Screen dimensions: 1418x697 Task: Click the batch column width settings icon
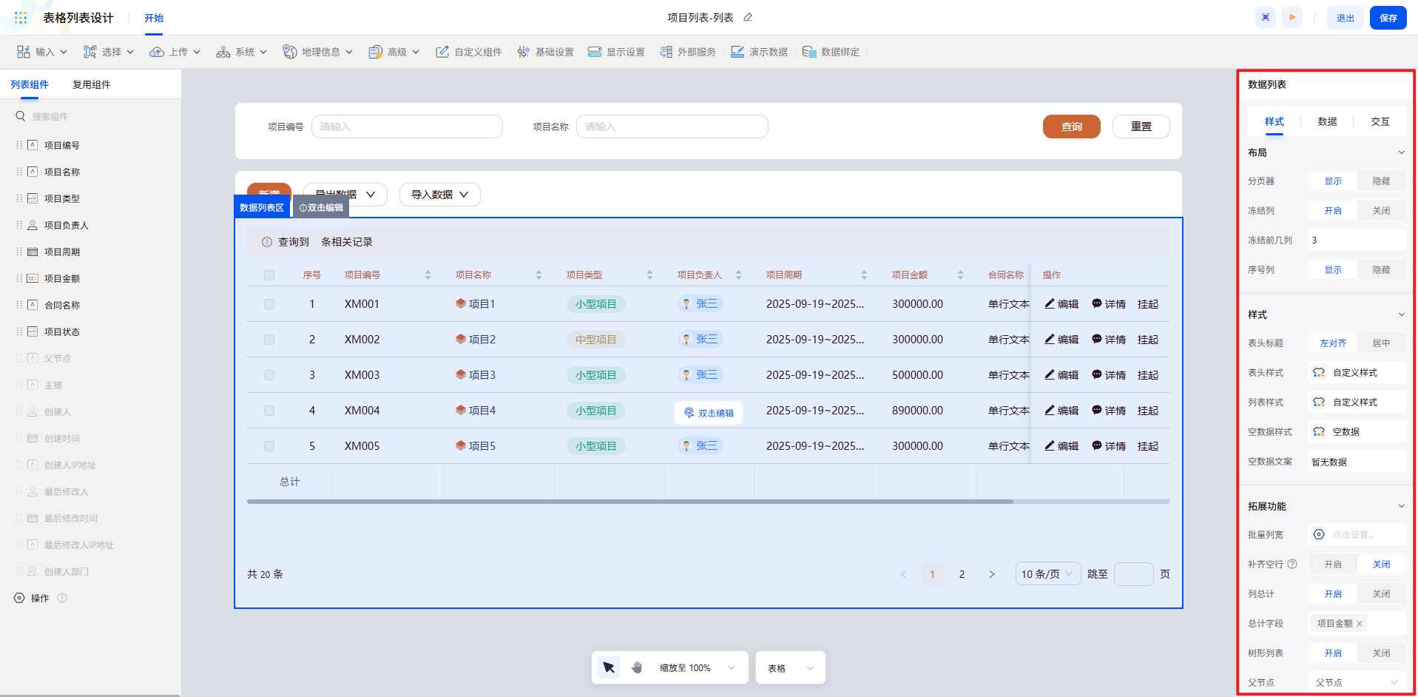(x=1319, y=534)
